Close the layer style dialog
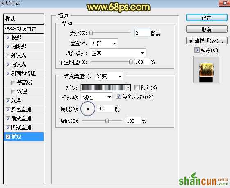 click(224, 3)
